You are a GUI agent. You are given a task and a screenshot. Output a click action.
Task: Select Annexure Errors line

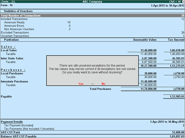[x=37, y=26]
